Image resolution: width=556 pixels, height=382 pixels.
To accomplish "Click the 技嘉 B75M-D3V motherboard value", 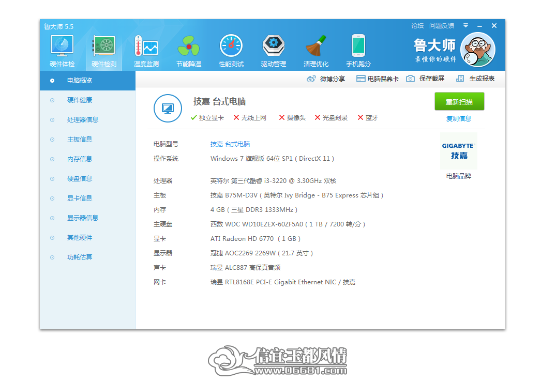I will [x=297, y=195].
